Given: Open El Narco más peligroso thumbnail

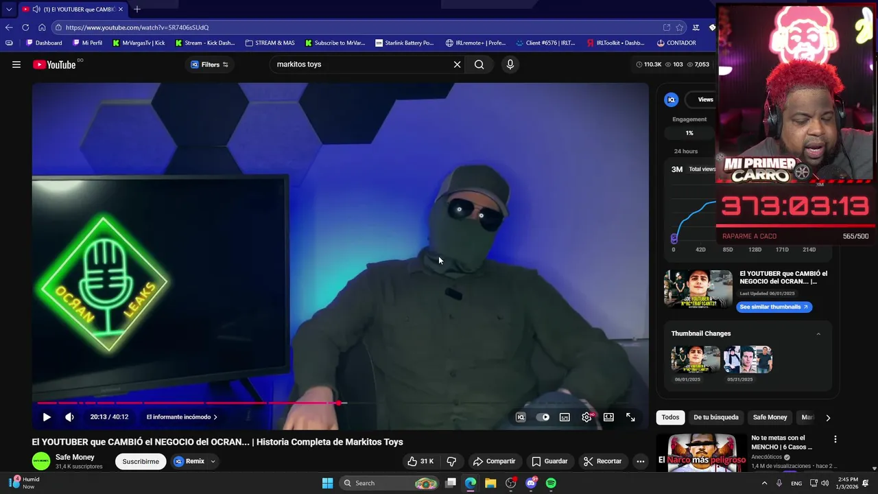Looking at the screenshot, I should coord(702,453).
